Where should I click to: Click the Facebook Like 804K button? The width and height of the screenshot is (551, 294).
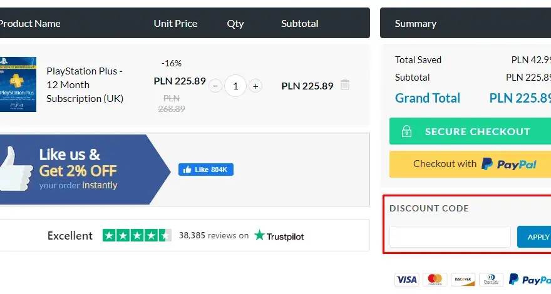tap(206, 170)
